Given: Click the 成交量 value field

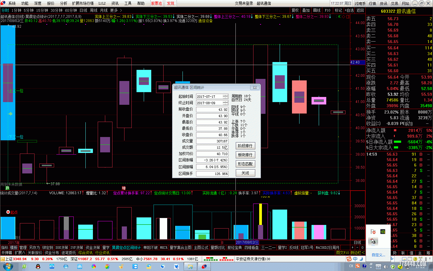Looking at the screenshot, I should 212,141.
